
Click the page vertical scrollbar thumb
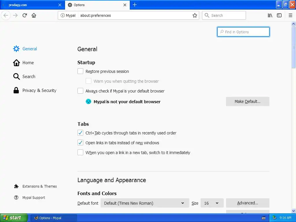[x=293, y=47]
